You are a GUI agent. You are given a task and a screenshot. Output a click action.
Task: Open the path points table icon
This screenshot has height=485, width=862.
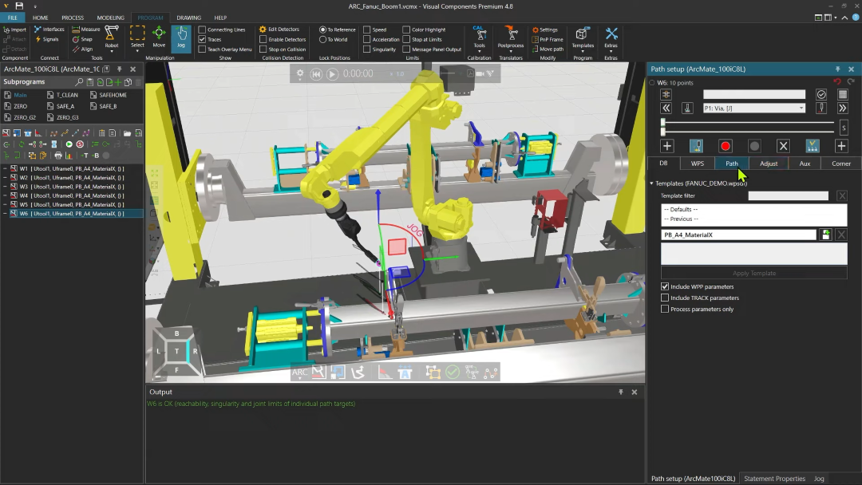842,94
